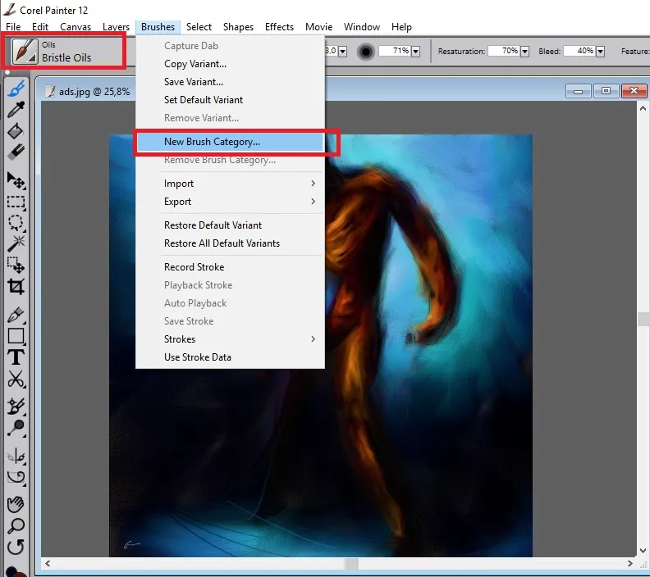This screenshot has height=577, width=650.
Task: Choose New Brush Category menu entry
Action: [230, 142]
